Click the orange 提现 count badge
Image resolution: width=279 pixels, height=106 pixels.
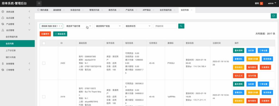pos(261,3)
